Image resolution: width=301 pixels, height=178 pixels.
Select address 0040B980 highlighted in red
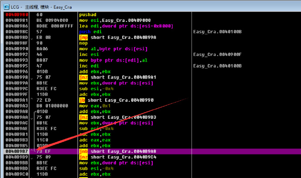[17, 14]
